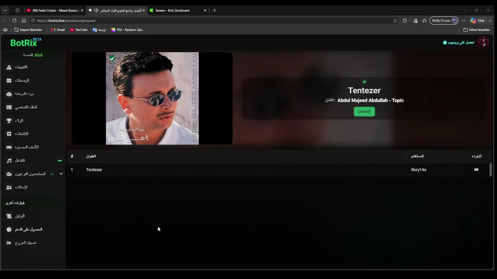Open the loyalty (الولاء) menu label
Image resolution: width=497 pixels, height=279 pixels.
tap(19, 121)
